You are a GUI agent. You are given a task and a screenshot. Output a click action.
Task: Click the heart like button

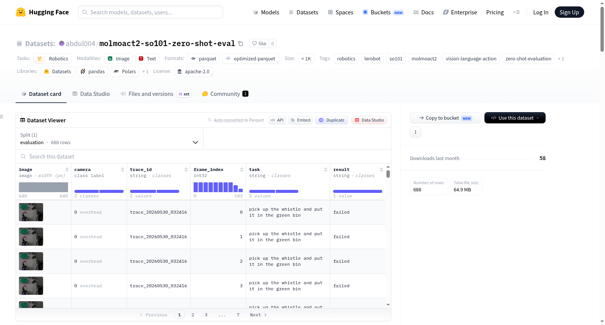pyautogui.click(x=259, y=43)
